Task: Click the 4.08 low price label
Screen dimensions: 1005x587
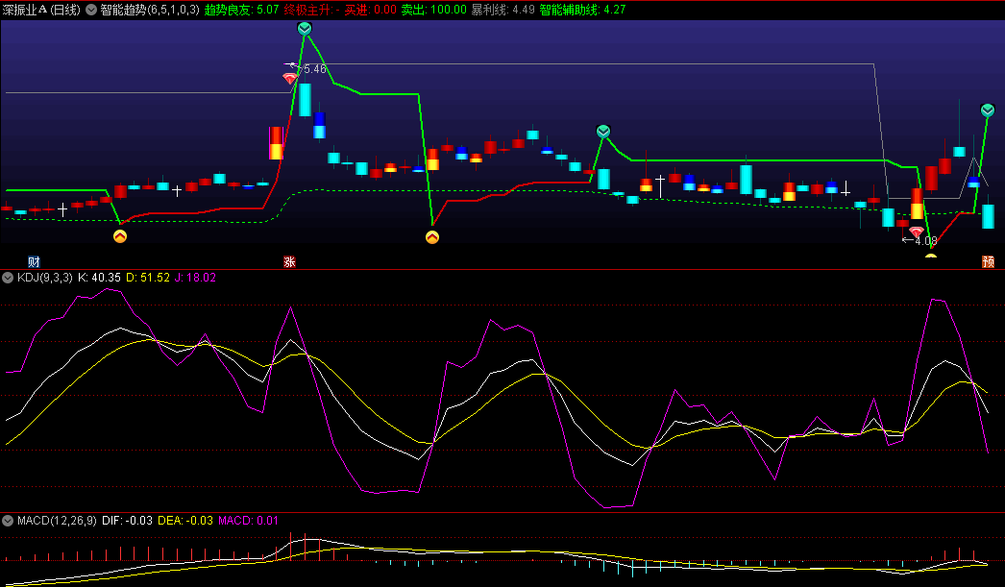Action: (924, 241)
